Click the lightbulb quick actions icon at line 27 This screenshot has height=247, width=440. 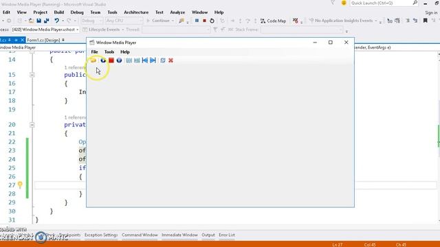(x=20, y=185)
